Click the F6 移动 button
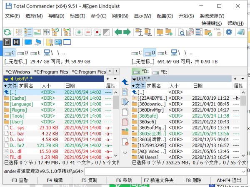This screenshot has height=187, width=250. (x=124, y=180)
